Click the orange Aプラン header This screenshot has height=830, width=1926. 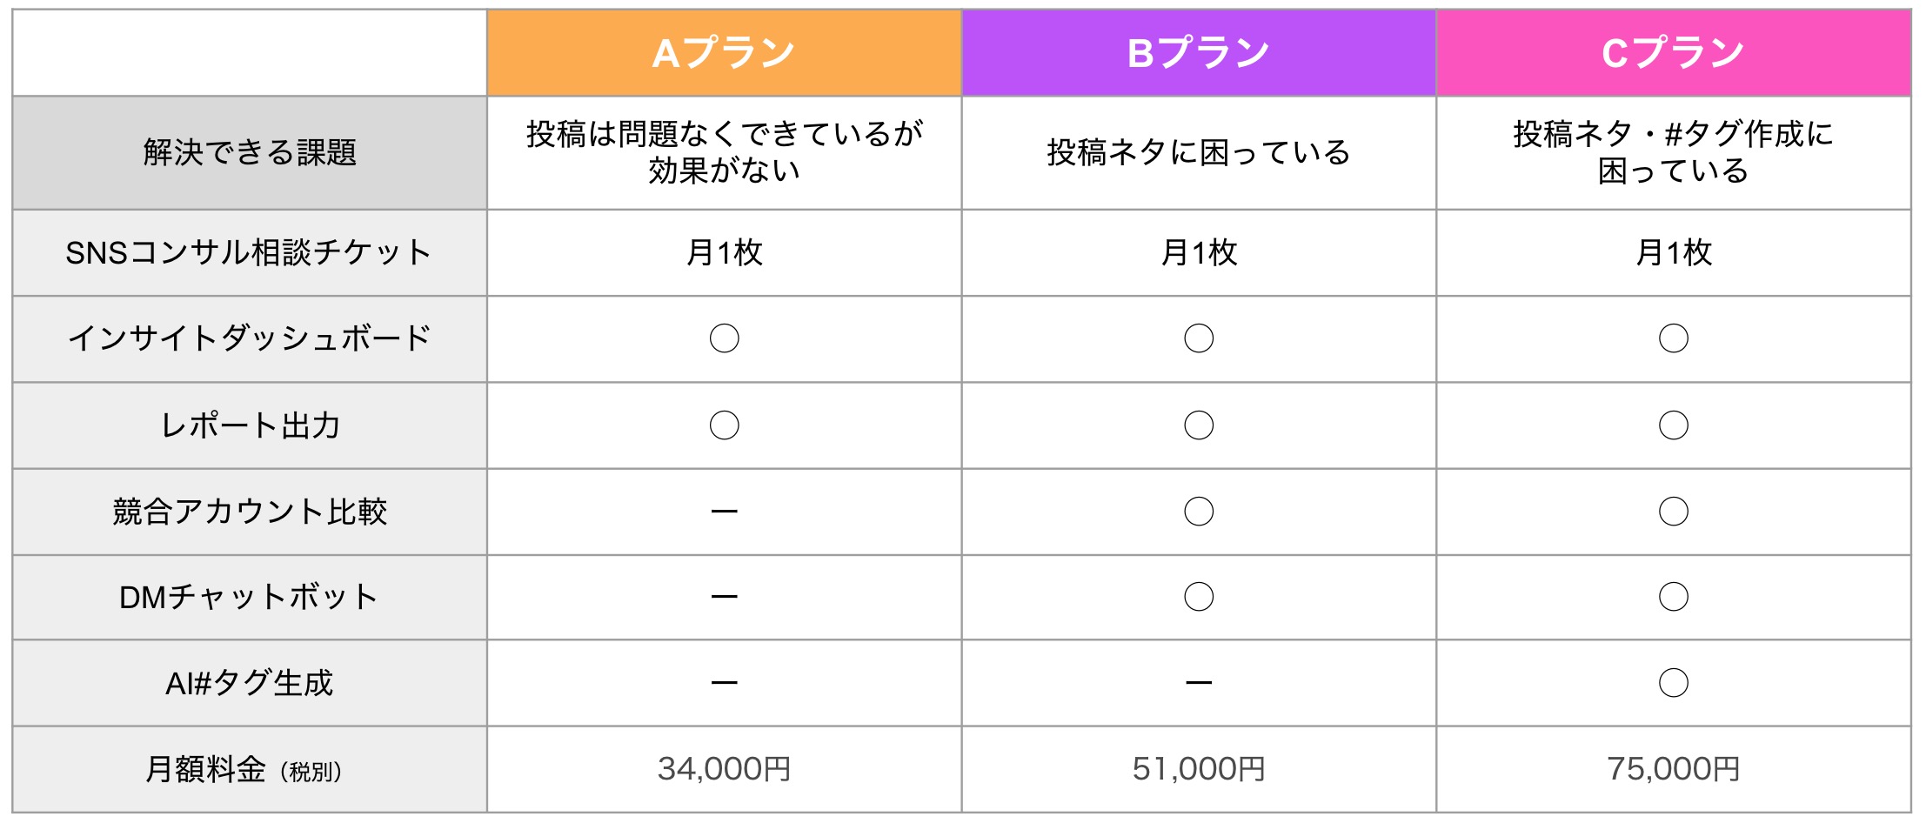point(724,53)
